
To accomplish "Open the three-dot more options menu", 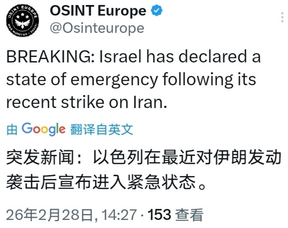I will pyautogui.click(x=282, y=18).
